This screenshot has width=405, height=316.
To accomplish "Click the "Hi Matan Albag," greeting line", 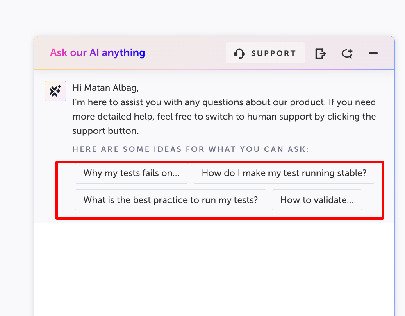I will coord(106,88).
